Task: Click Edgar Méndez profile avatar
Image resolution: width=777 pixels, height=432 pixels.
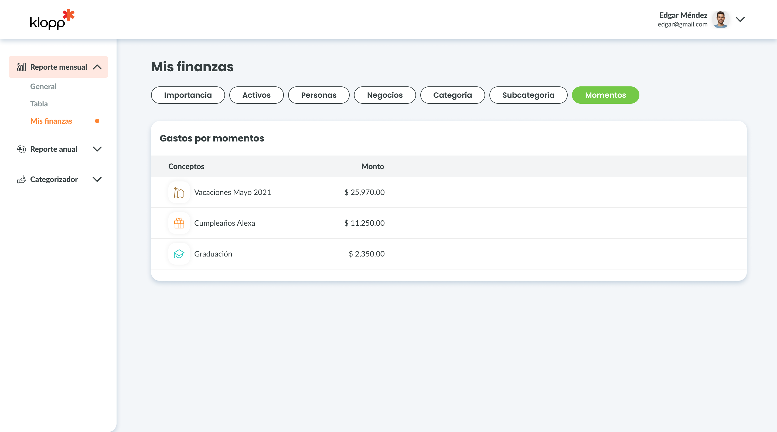Action: [720, 19]
